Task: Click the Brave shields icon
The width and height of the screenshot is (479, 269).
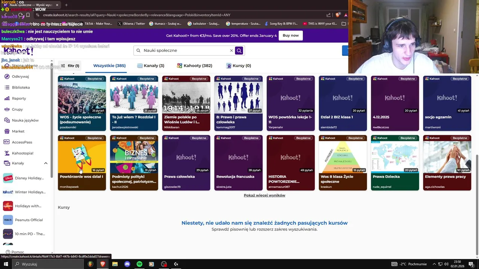Action: (338, 15)
